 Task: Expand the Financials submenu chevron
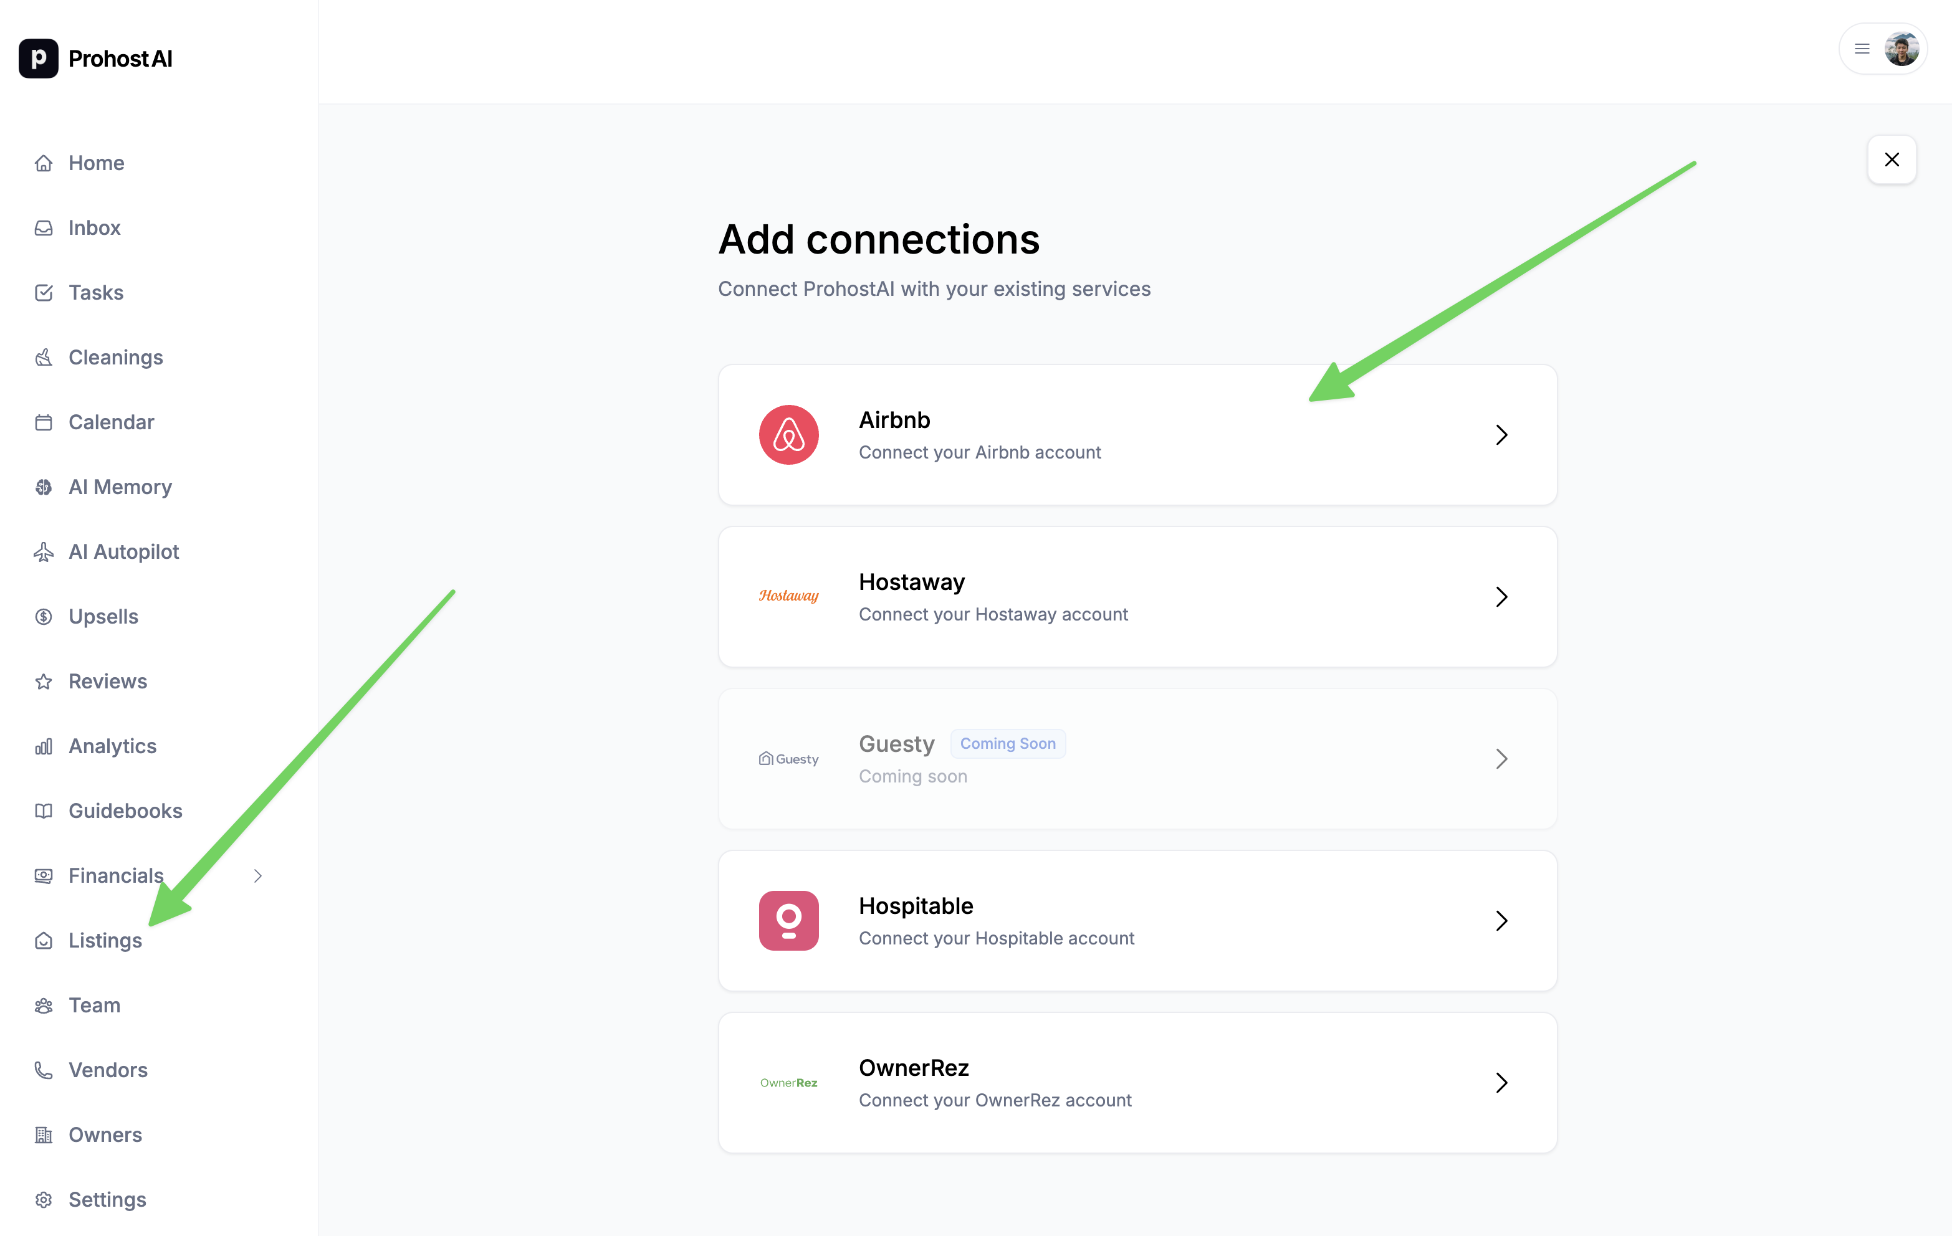(258, 876)
